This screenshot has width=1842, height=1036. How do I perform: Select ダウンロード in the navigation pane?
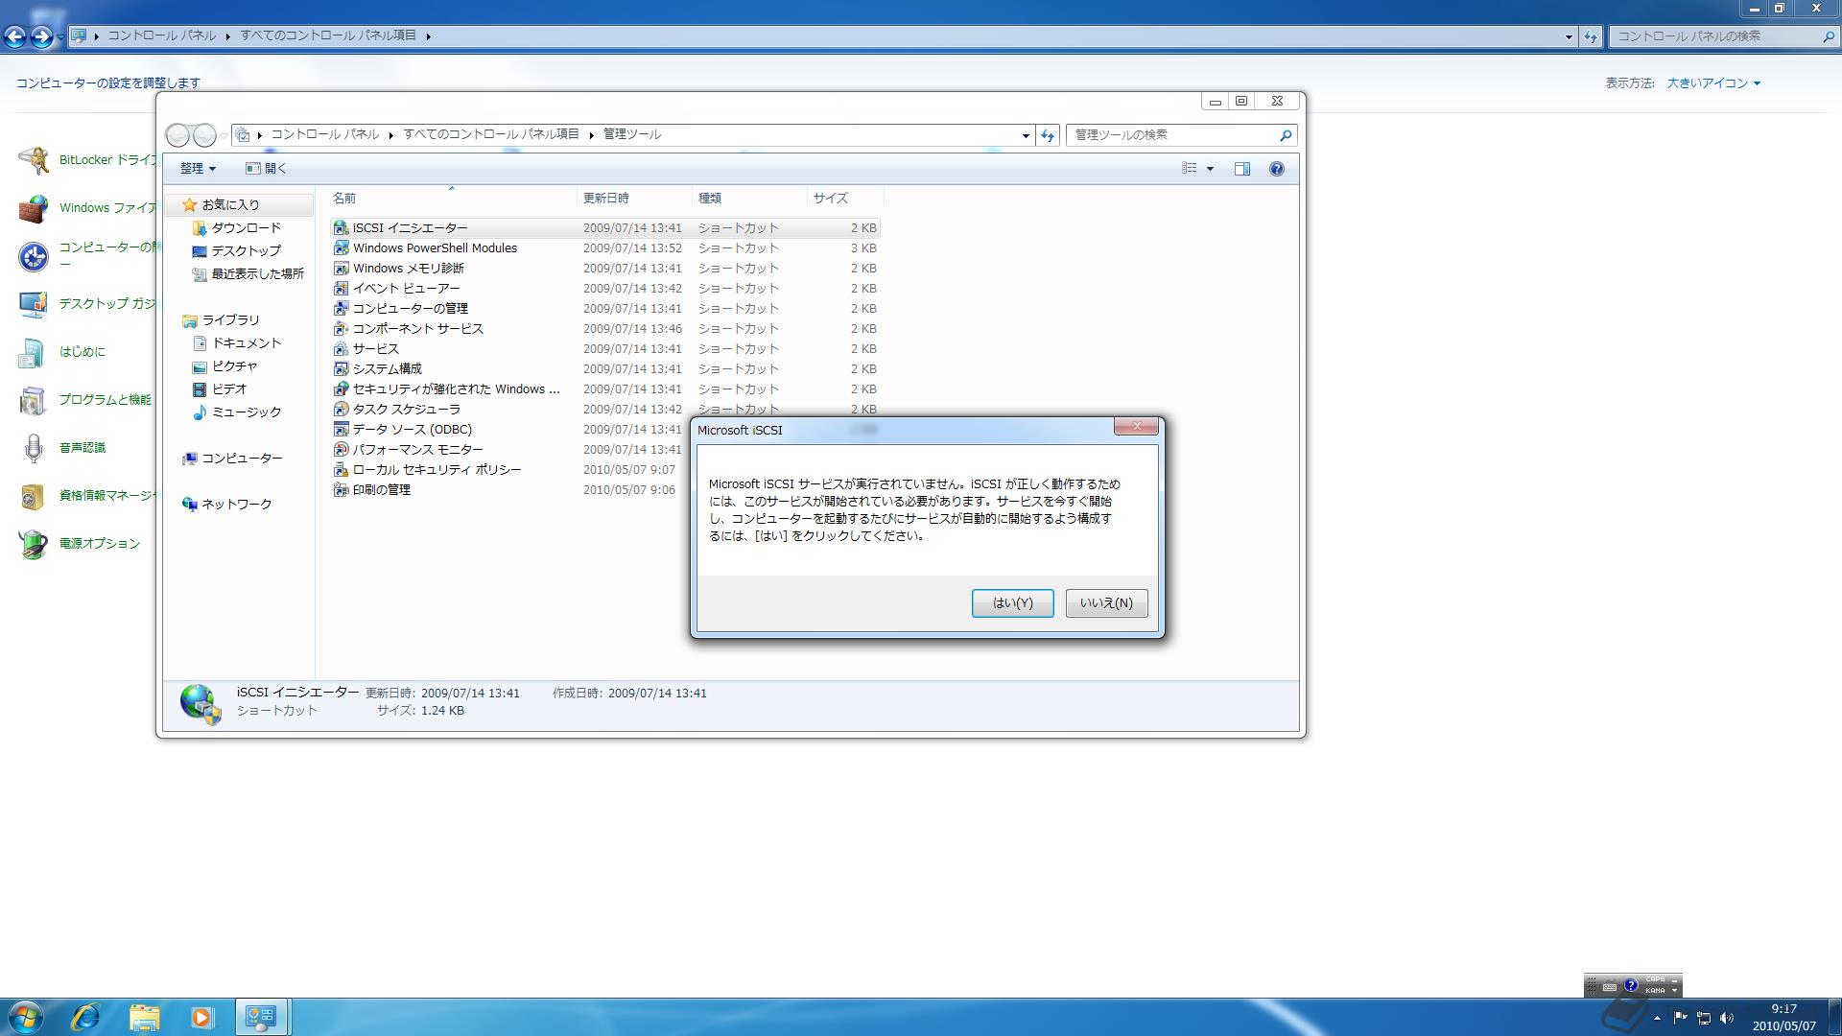pos(246,228)
